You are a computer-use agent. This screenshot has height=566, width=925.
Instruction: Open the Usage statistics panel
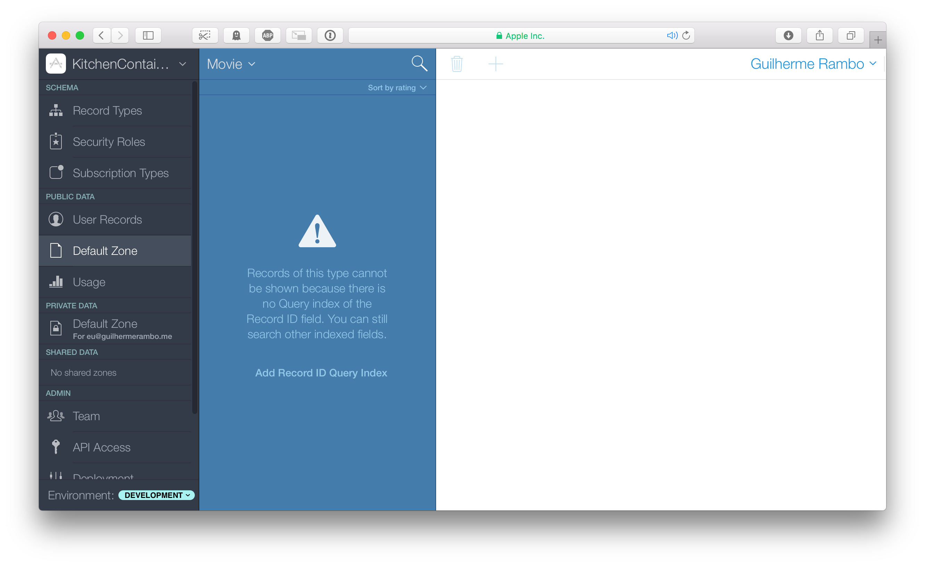(89, 282)
